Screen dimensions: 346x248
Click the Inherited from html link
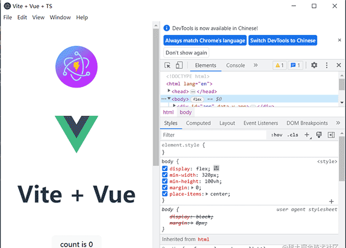[x=203, y=239]
